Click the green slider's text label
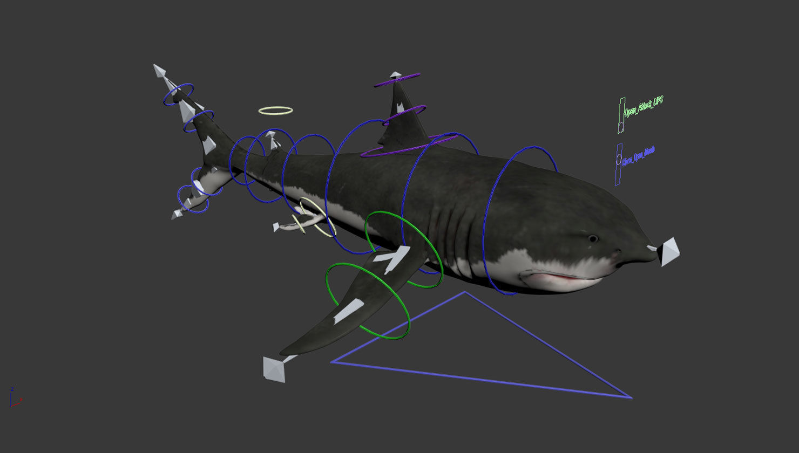Image resolution: width=799 pixels, height=453 pixels. tap(643, 107)
